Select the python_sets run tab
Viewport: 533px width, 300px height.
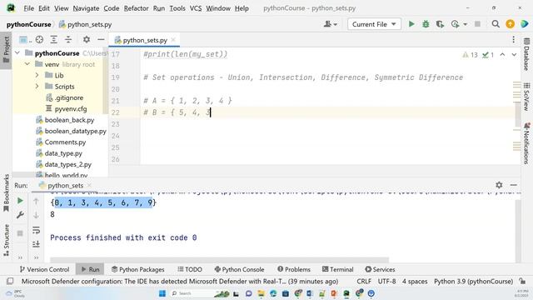click(x=65, y=185)
